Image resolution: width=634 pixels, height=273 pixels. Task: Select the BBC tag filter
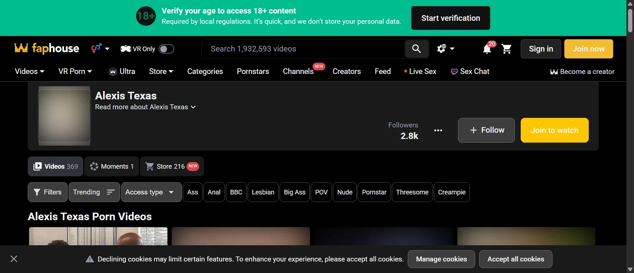[x=236, y=192]
